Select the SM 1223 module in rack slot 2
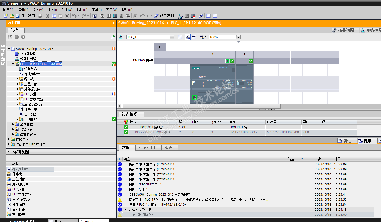The height and width of the screenshot is (222, 381). [244, 84]
